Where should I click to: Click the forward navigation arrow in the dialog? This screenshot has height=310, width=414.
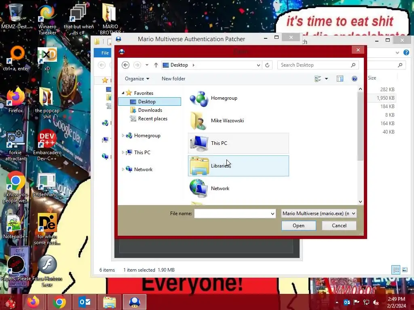coord(137,65)
